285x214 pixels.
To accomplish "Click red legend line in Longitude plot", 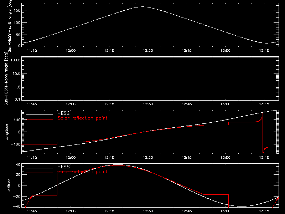I will point(40,119).
